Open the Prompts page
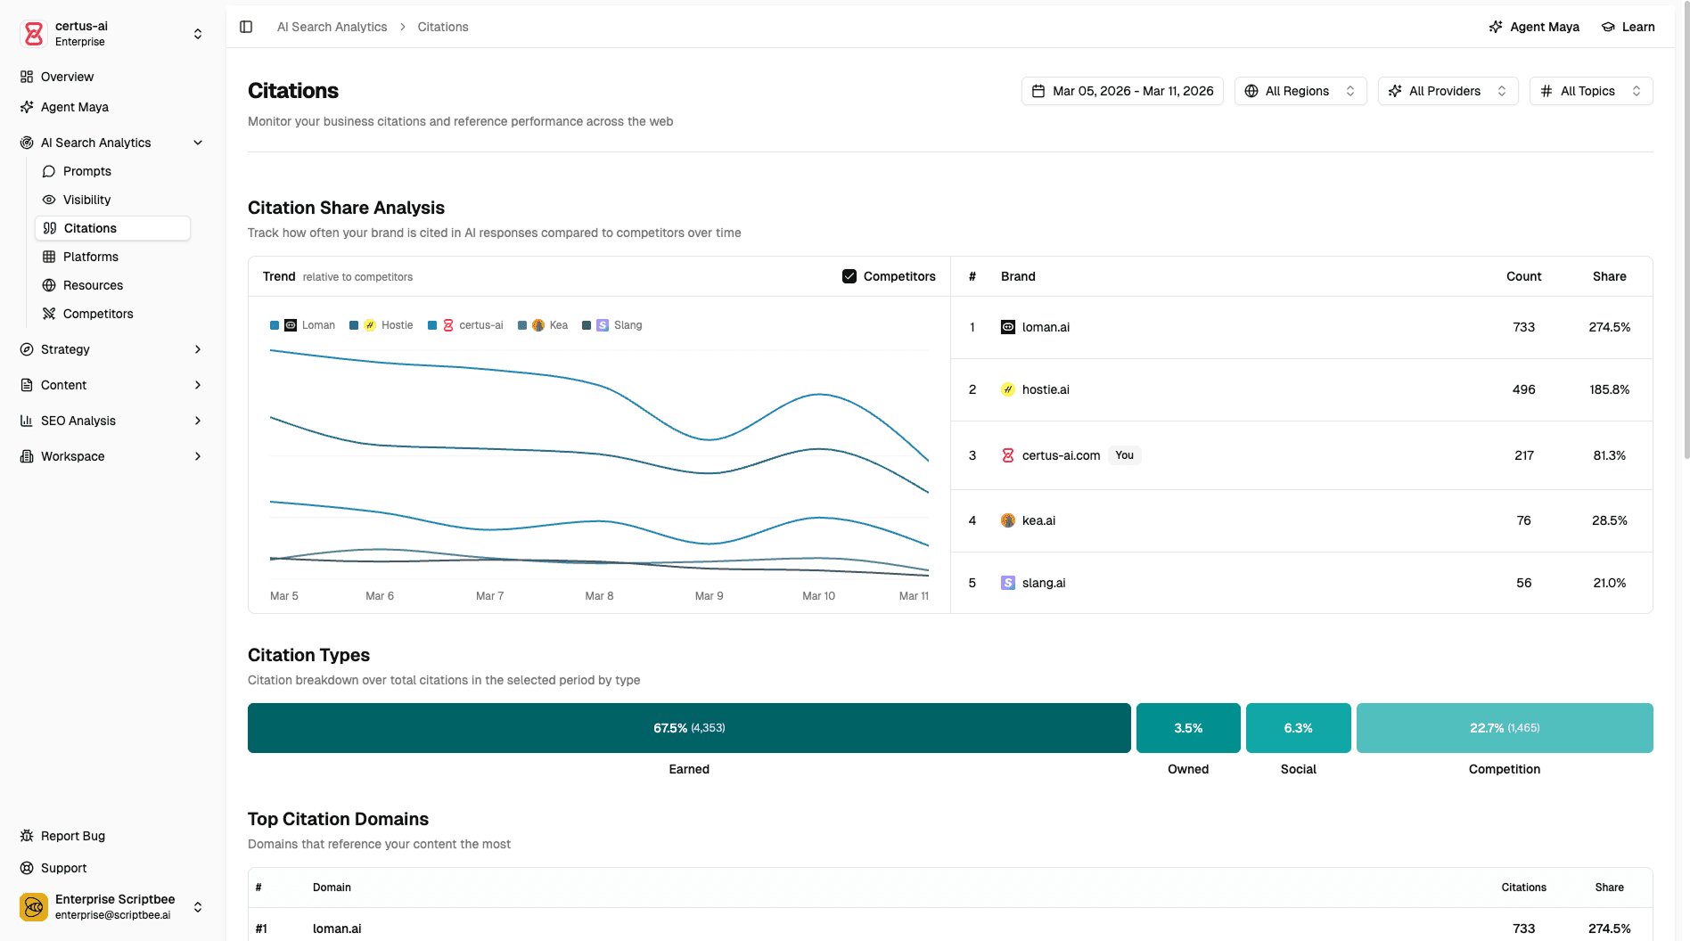 [x=112, y=171]
